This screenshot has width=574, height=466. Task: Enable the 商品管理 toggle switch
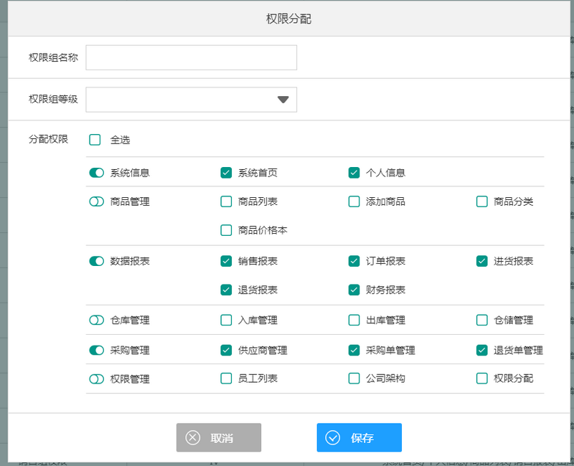(x=96, y=201)
